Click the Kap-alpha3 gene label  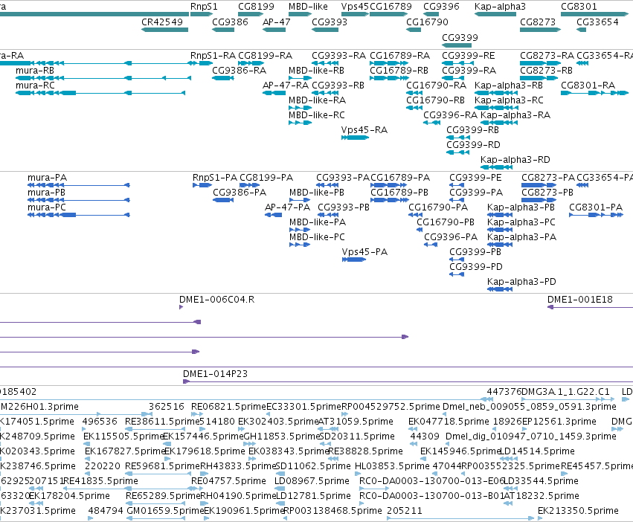coord(500,7)
